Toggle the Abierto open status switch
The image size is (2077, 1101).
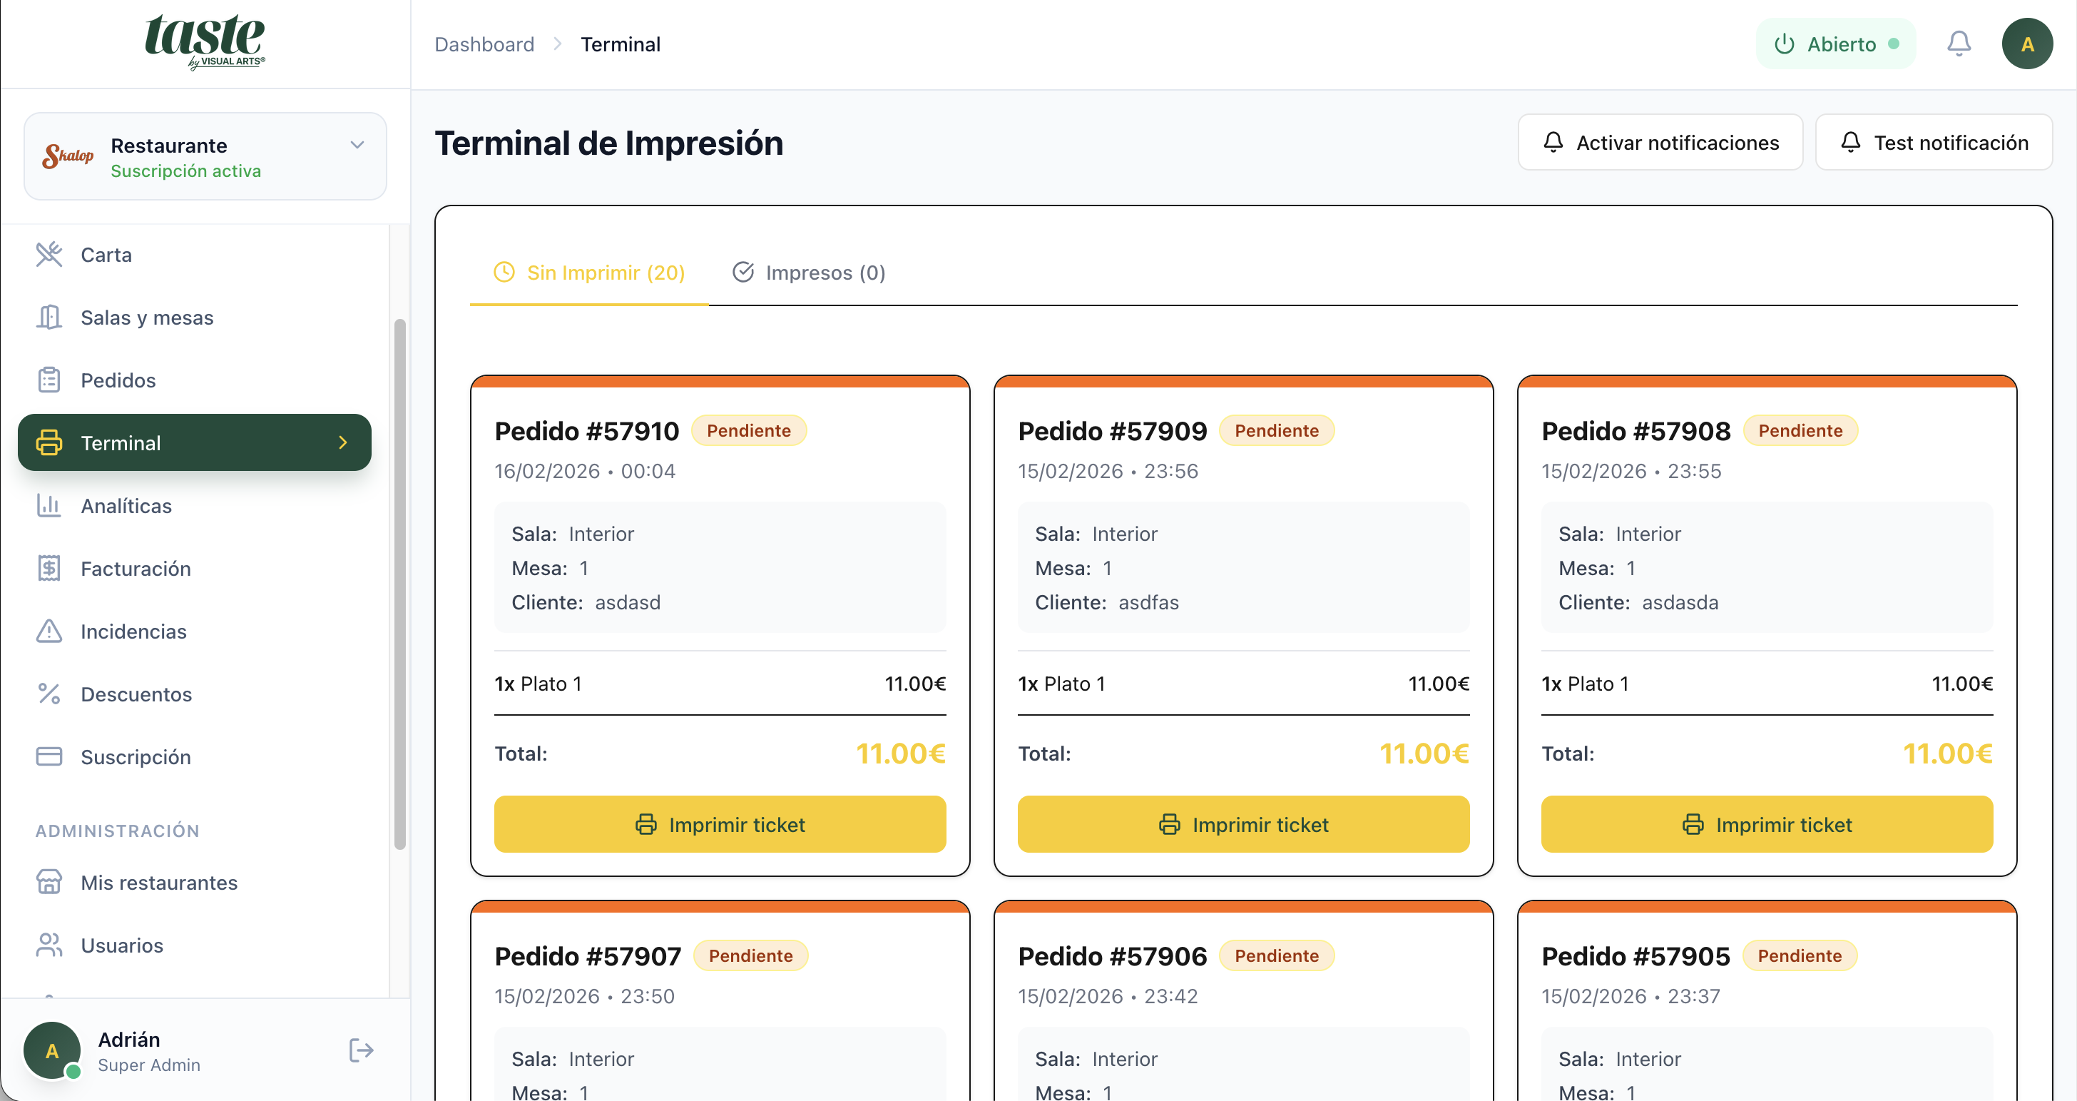1835,44
